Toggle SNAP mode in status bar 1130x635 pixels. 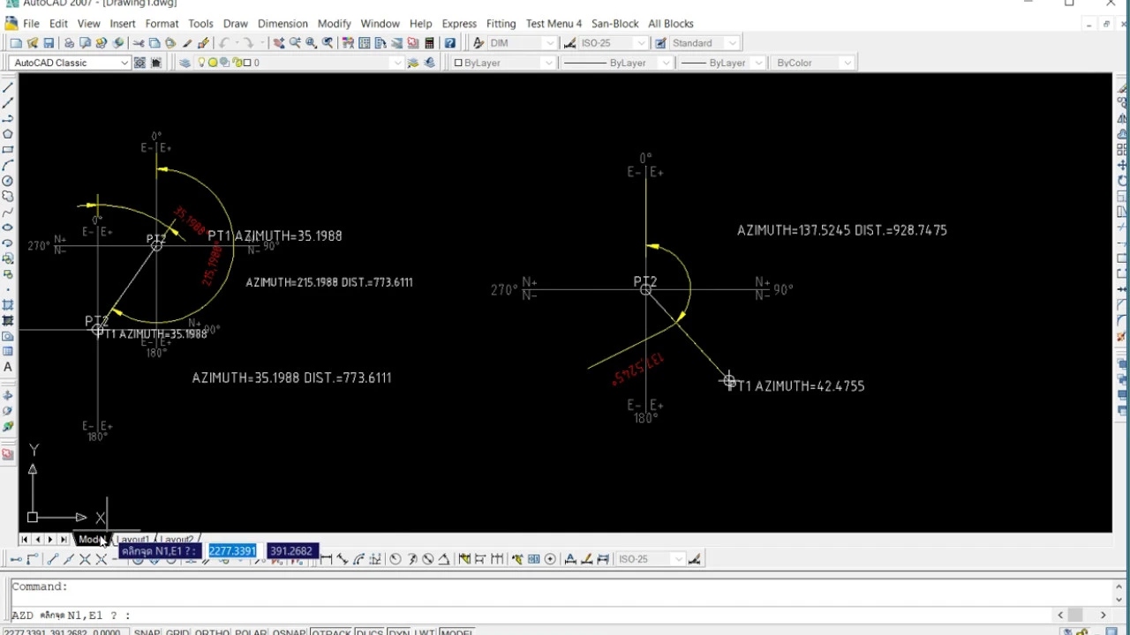click(x=147, y=632)
